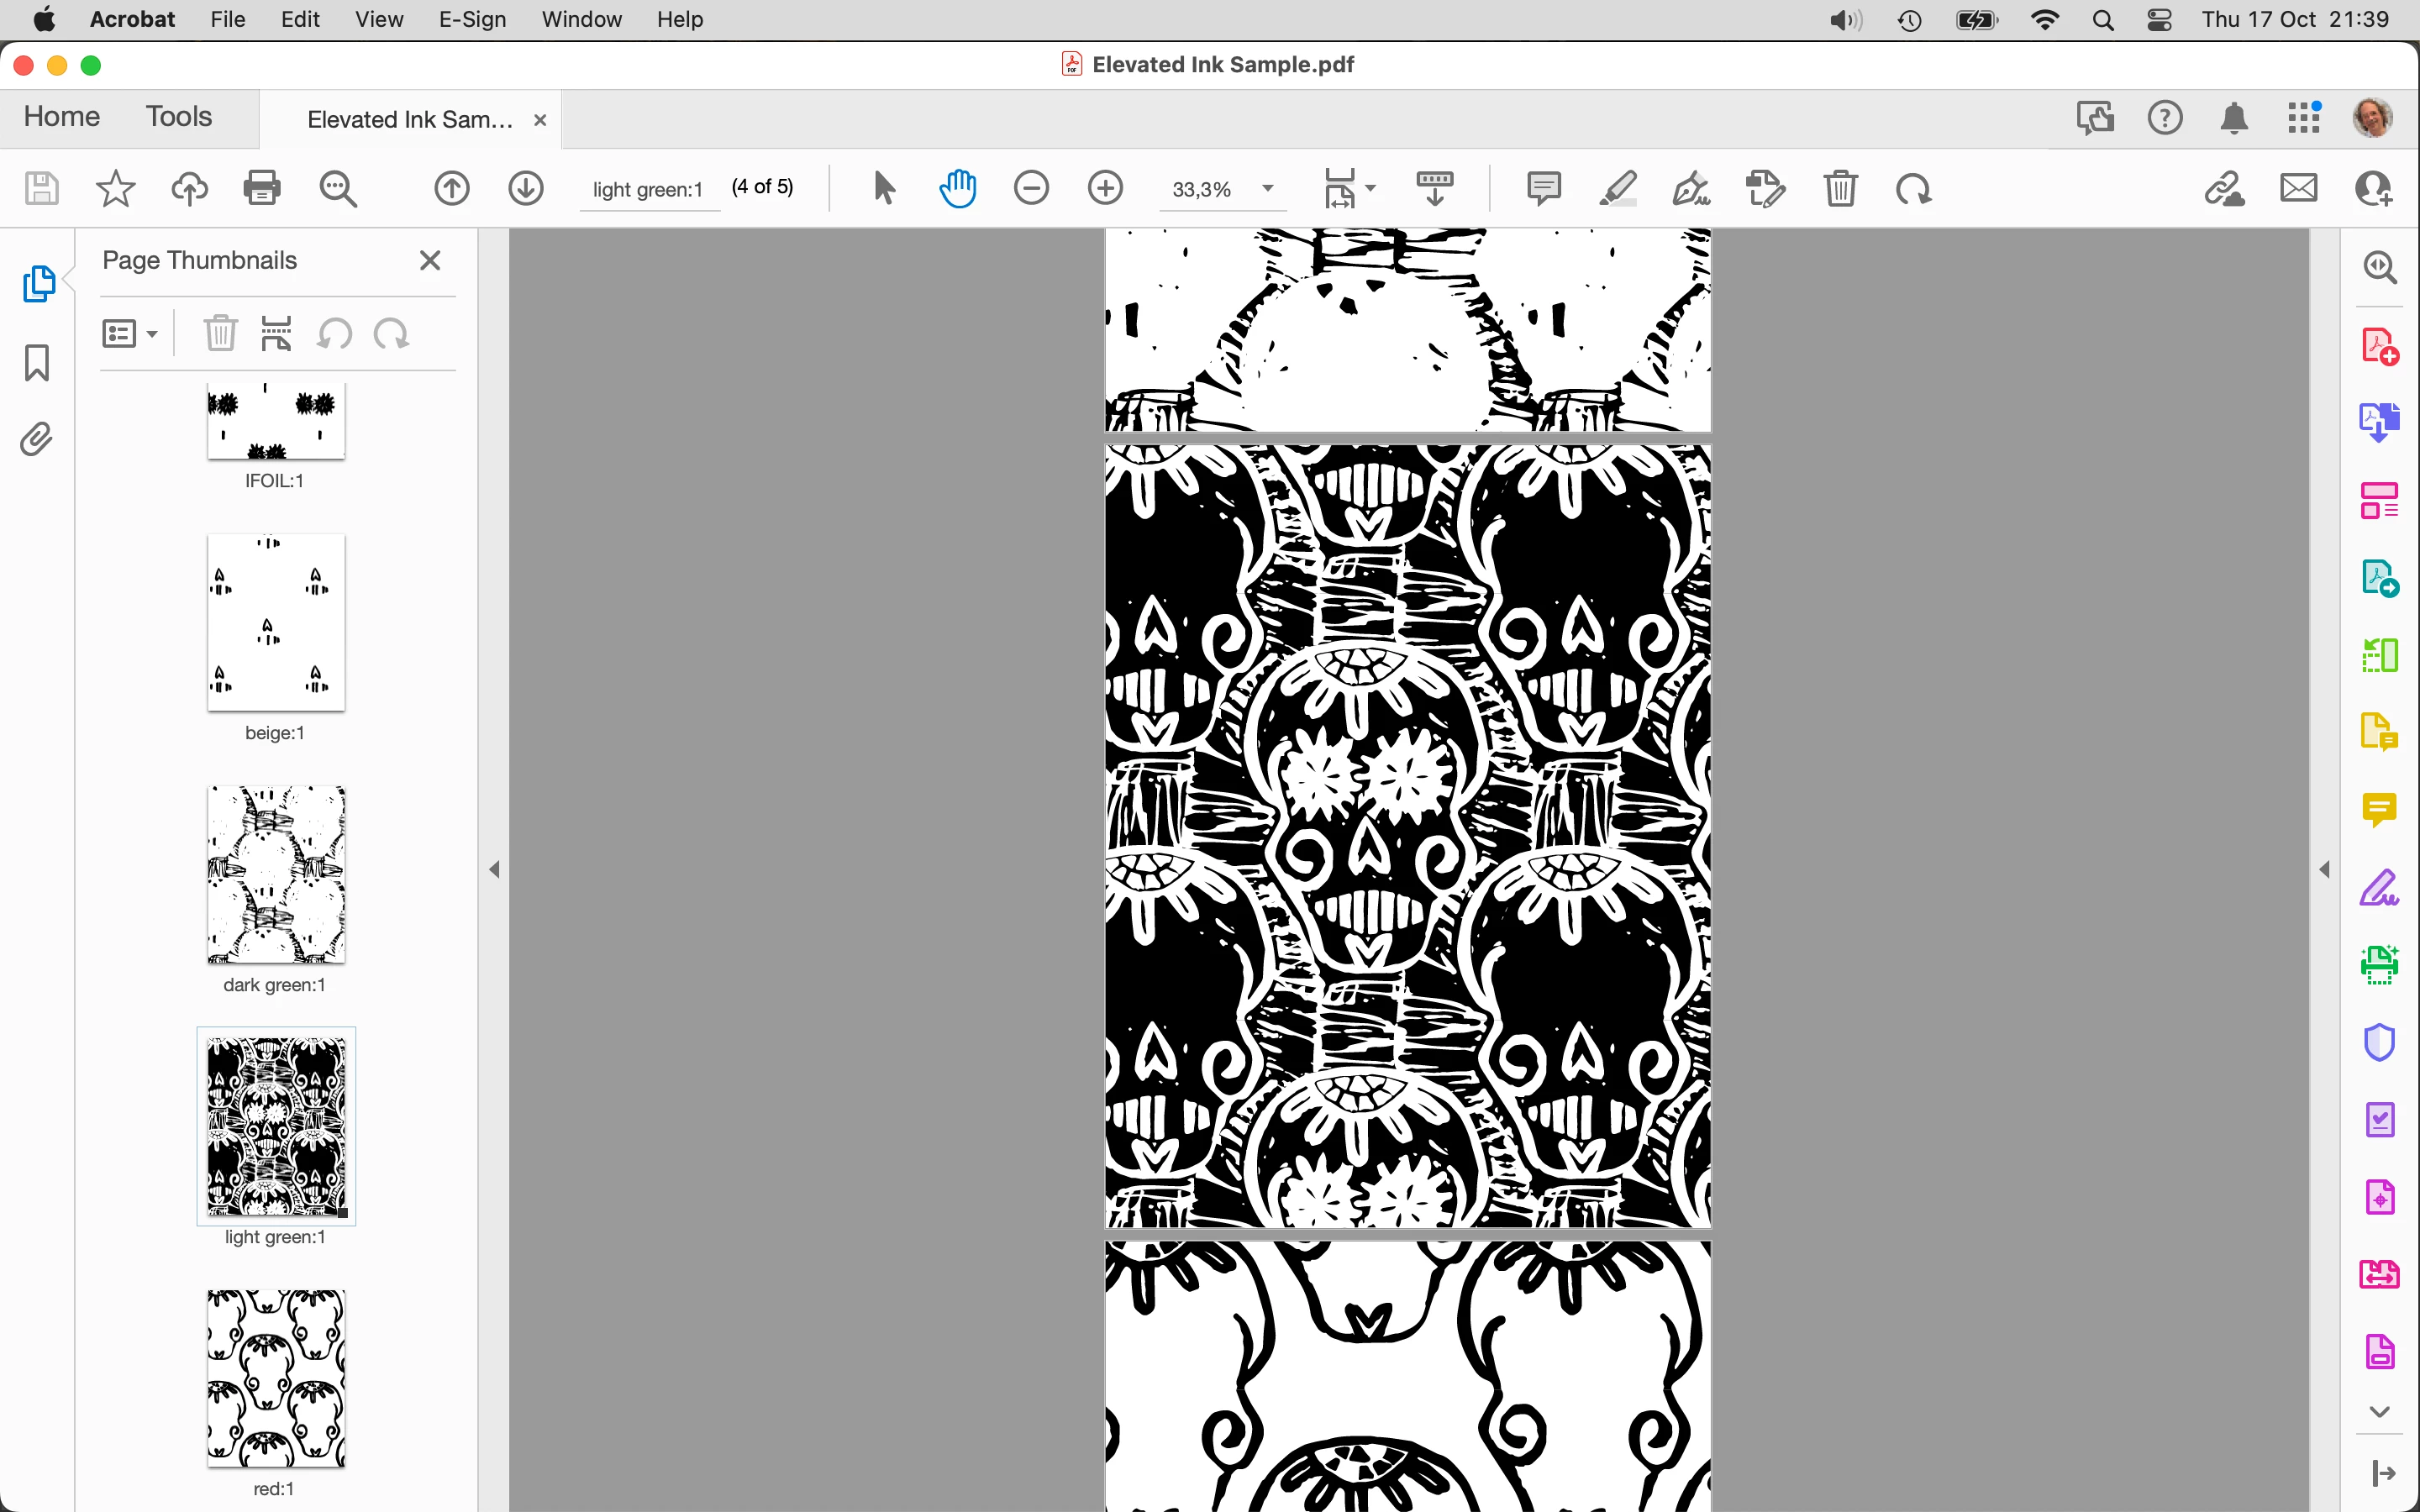The image size is (2420, 1512).
Task: Open the zoom percentage dropdown
Action: point(1268,188)
